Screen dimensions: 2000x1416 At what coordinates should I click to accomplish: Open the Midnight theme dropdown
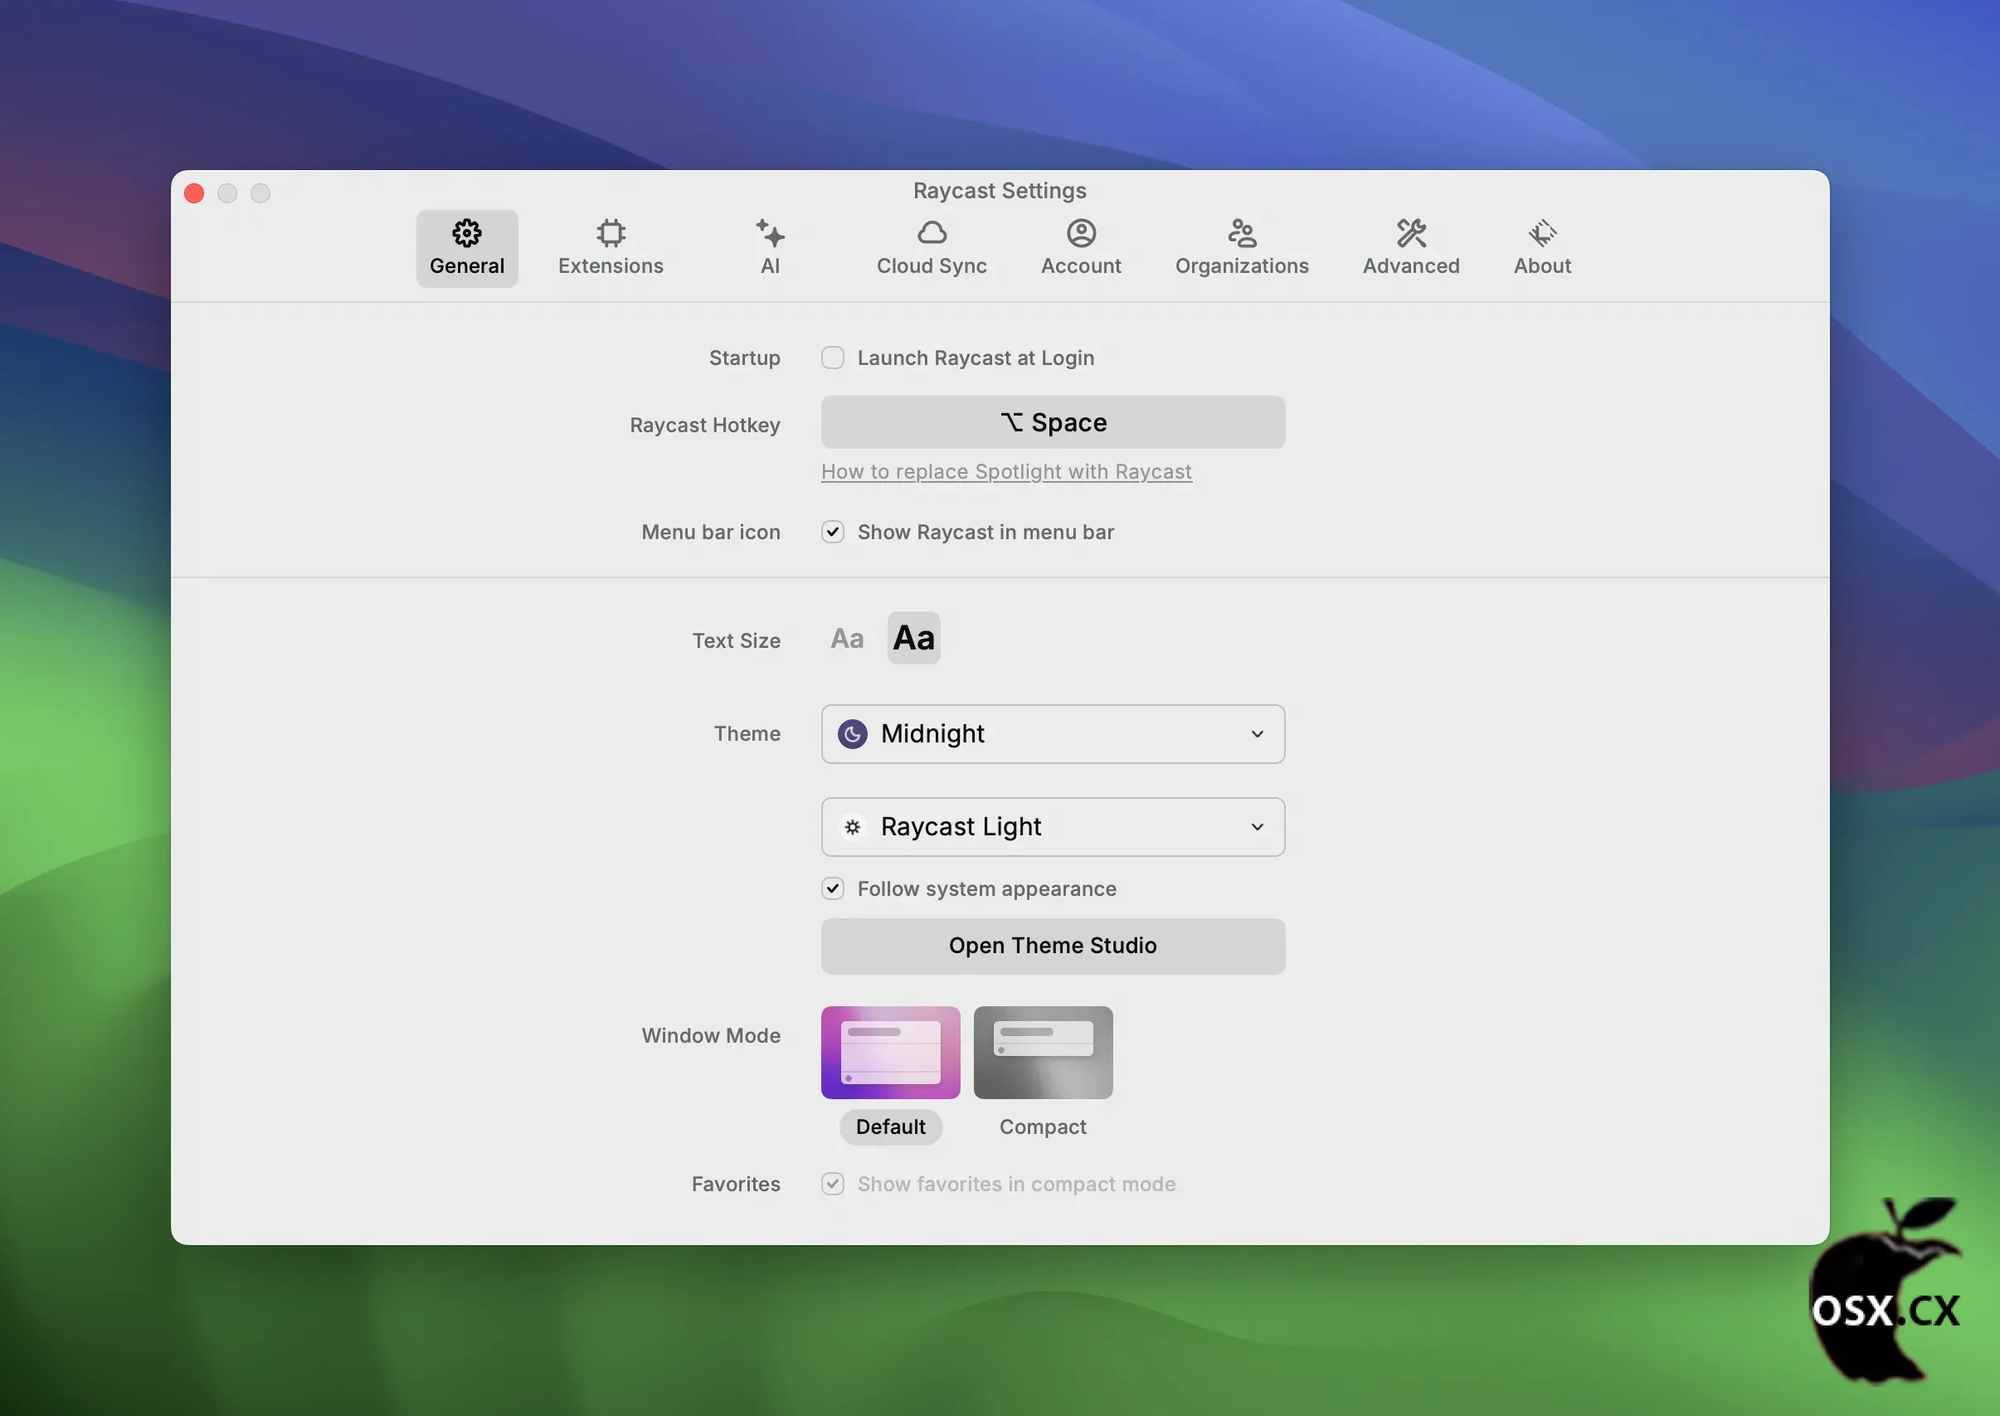click(1053, 734)
